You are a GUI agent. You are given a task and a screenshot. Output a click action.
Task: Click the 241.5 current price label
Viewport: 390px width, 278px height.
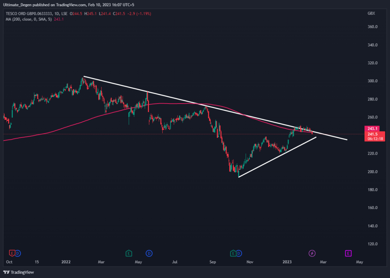click(x=372, y=134)
